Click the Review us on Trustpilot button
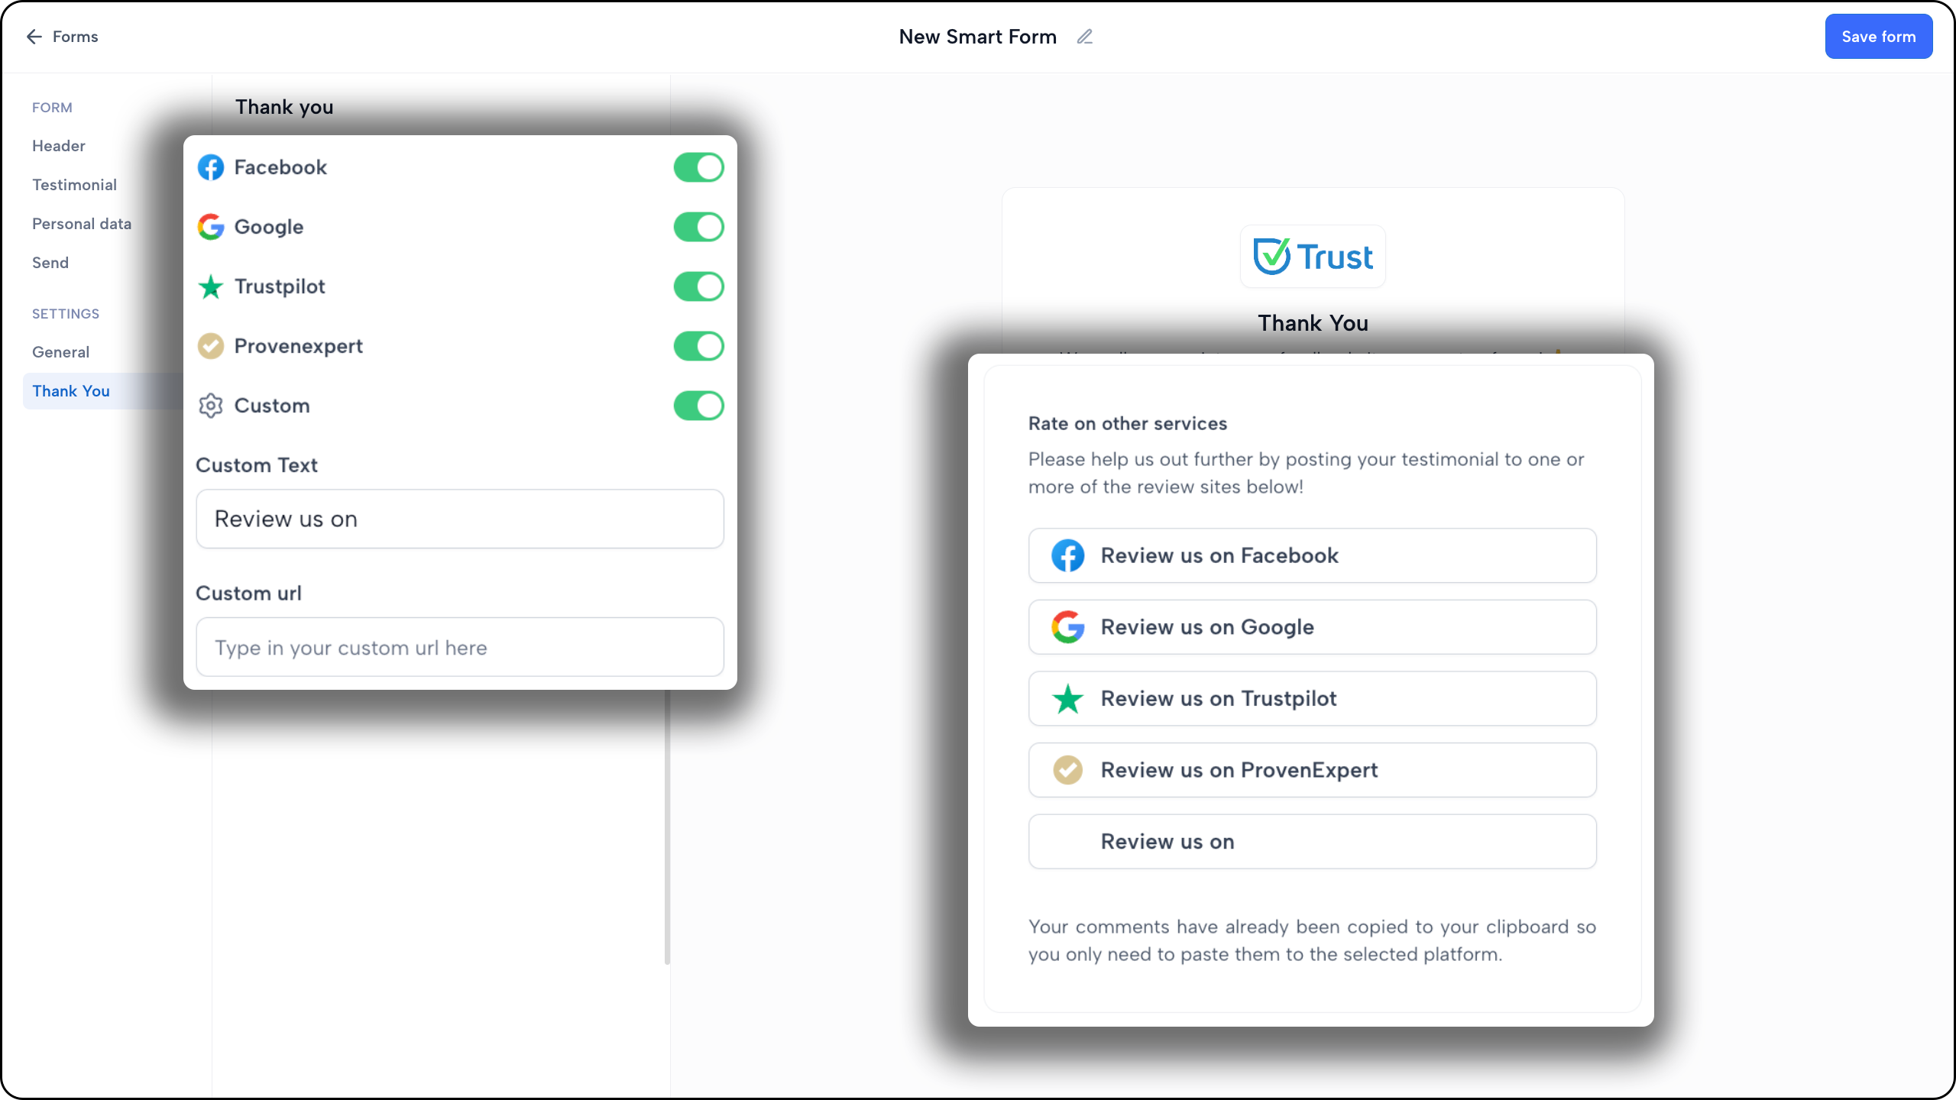The image size is (1956, 1100). (1313, 698)
